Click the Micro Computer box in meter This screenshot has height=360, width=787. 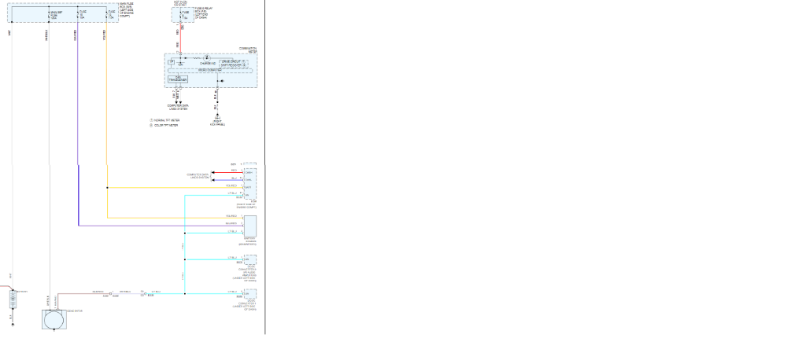[x=212, y=69]
